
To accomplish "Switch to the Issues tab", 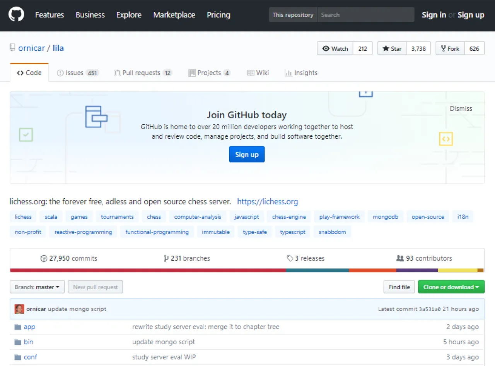I will pos(78,73).
